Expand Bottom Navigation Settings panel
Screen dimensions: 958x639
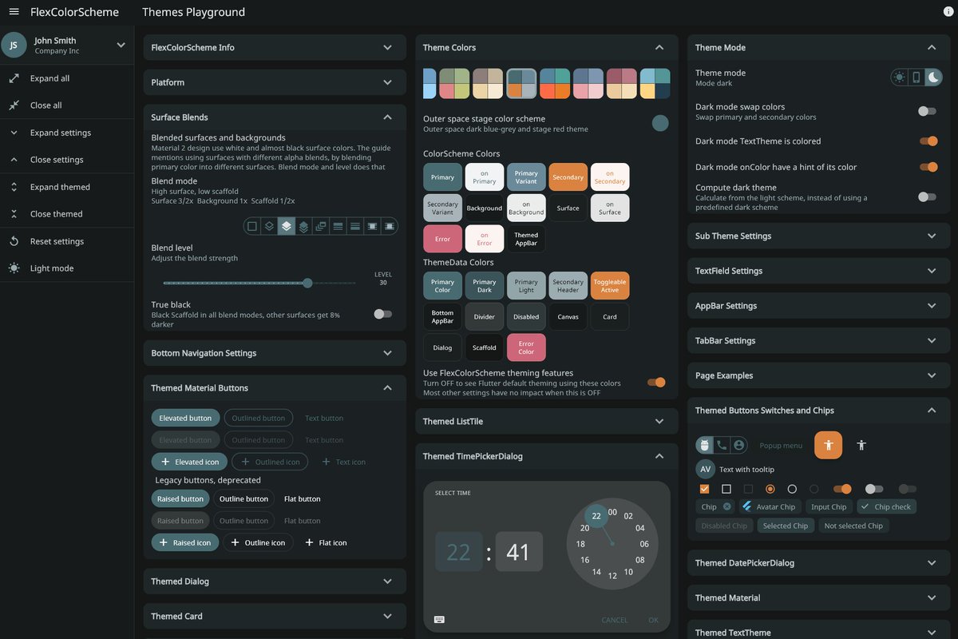[x=275, y=353]
